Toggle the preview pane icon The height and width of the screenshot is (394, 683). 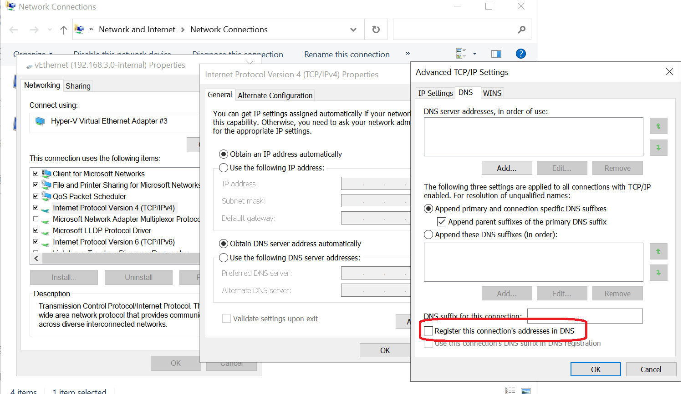coord(496,54)
